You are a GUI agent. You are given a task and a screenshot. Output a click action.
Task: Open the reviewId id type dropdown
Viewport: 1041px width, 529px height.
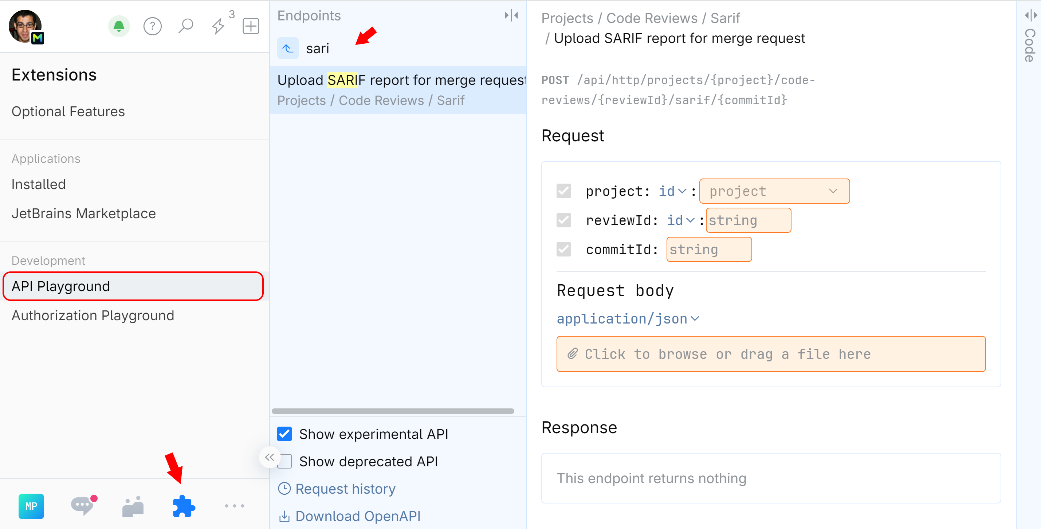[x=680, y=220]
